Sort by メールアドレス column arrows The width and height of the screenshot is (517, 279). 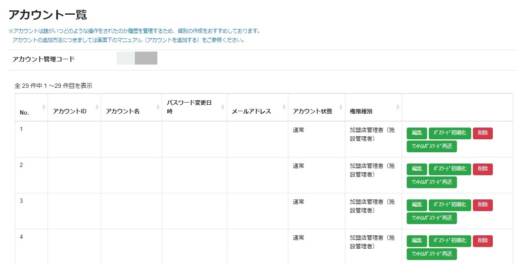(x=284, y=107)
